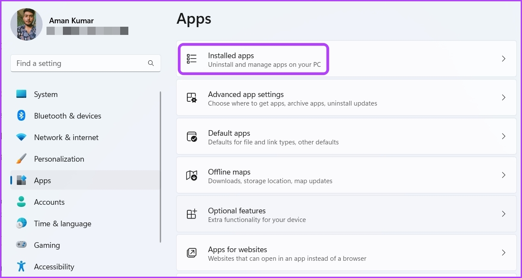
Task: Click the Apps icon in sidebar
Action: [x=22, y=180]
